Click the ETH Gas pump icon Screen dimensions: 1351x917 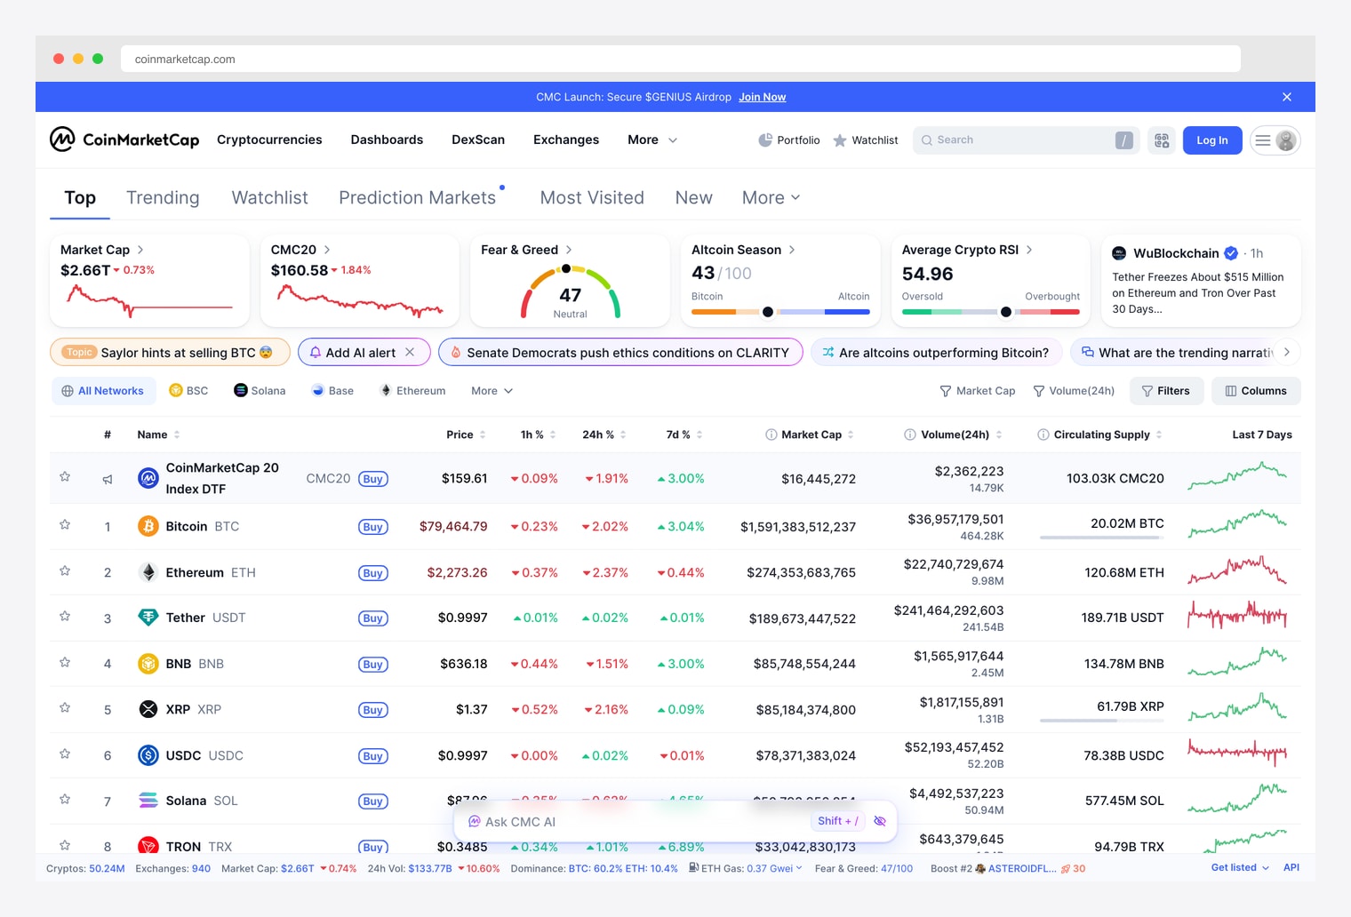[693, 868]
